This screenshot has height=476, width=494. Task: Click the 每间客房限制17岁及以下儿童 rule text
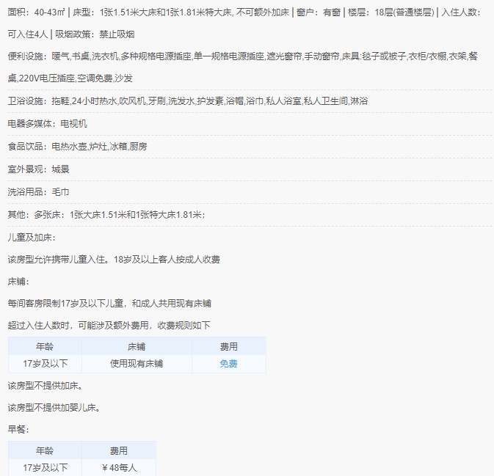(109, 304)
